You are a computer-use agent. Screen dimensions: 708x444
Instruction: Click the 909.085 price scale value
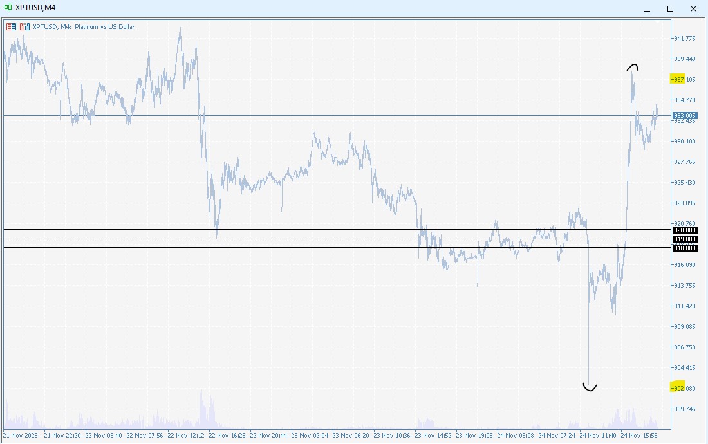click(x=685, y=326)
